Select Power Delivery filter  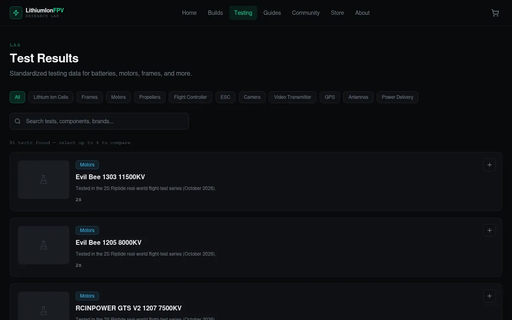[397, 97]
